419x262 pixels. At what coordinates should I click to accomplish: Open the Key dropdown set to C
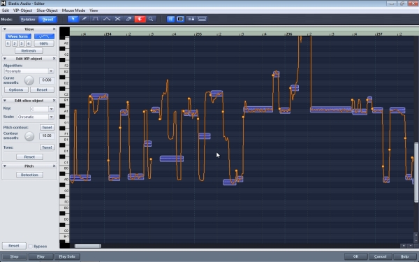(42, 109)
